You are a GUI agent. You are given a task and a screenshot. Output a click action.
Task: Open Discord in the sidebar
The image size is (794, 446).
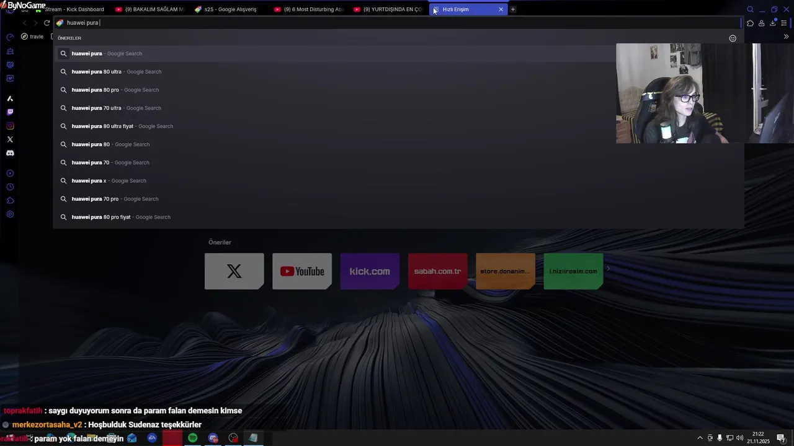click(10, 153)
